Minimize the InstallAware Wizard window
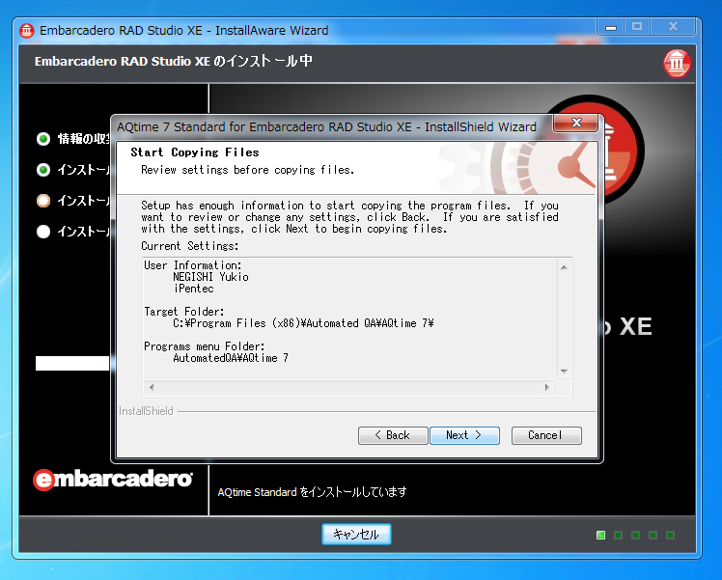The width and height of the screenshot is (722, 580). [611, 27]
